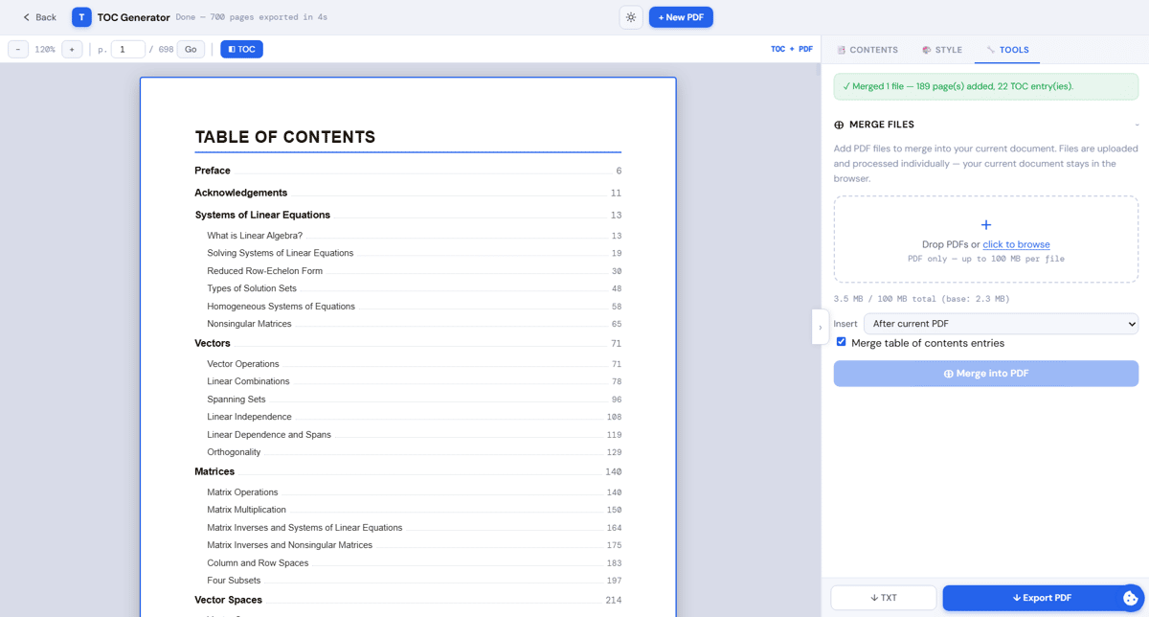Screen dimensions: 1149x617
Task: Switch to the Style tab
Action: (942, 50)
